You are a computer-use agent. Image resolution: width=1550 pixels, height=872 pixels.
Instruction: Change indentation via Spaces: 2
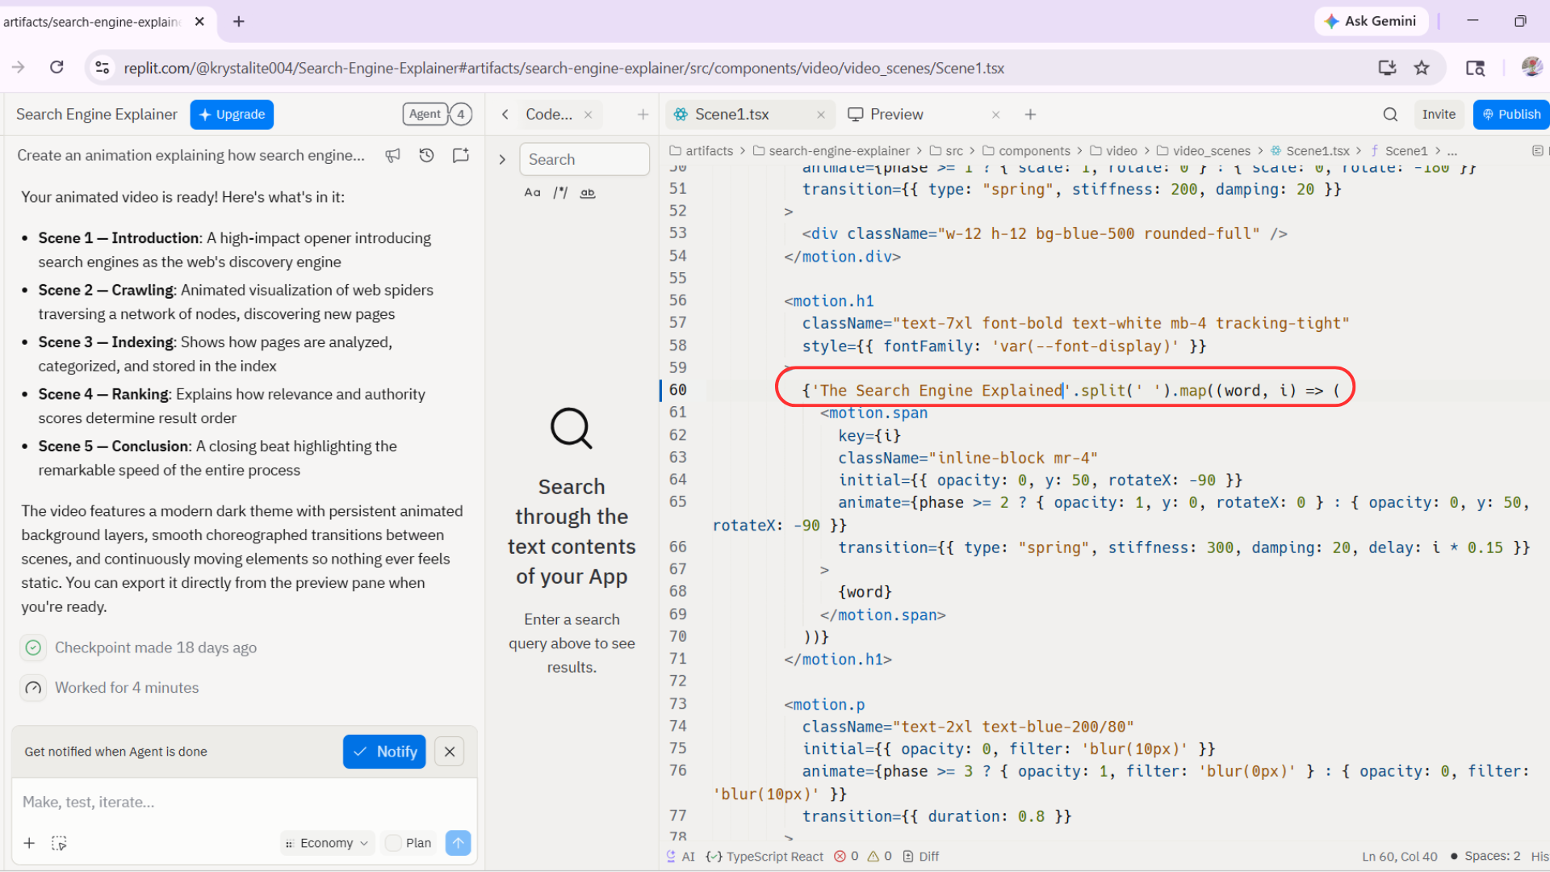pos(1492,857)
